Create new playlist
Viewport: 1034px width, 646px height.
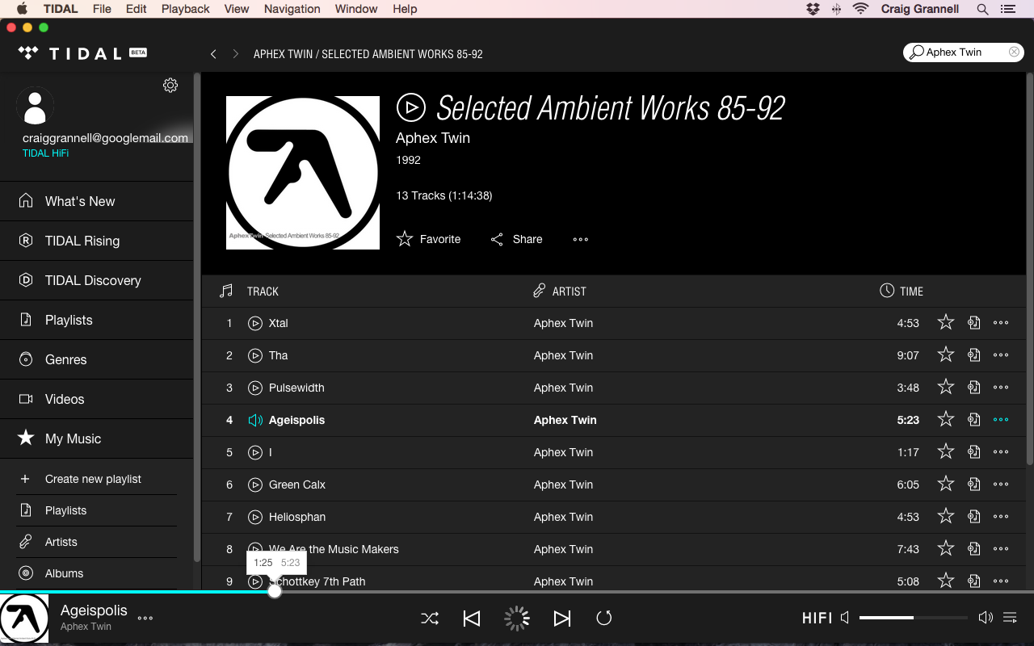97,479
